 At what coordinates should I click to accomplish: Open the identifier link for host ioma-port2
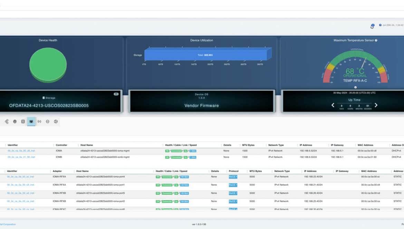20,201
